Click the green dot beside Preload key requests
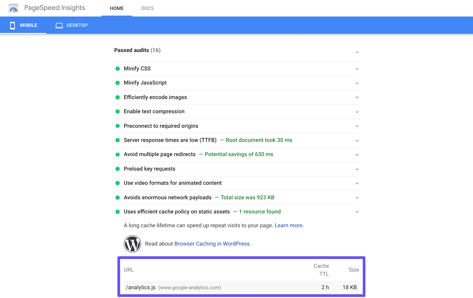Viewport: 473px width, 298px height. pyautogui.click(x=117, y=169)
